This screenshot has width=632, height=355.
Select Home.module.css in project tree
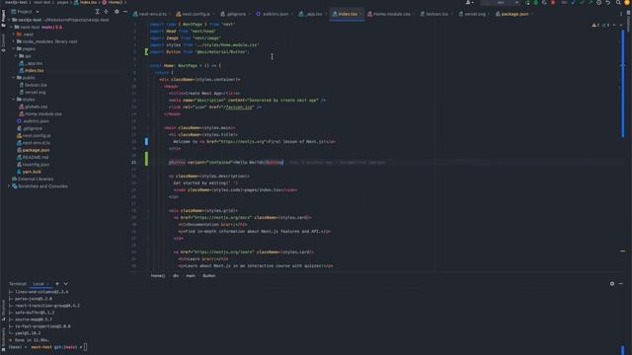coord(40,114)
